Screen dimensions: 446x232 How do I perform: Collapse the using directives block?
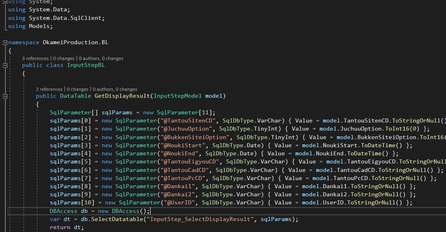point(5,2)
